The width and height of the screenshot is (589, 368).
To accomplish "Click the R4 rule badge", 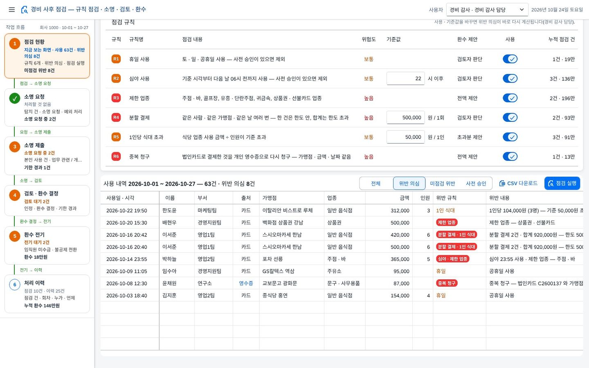I will [x=116, y=117].
